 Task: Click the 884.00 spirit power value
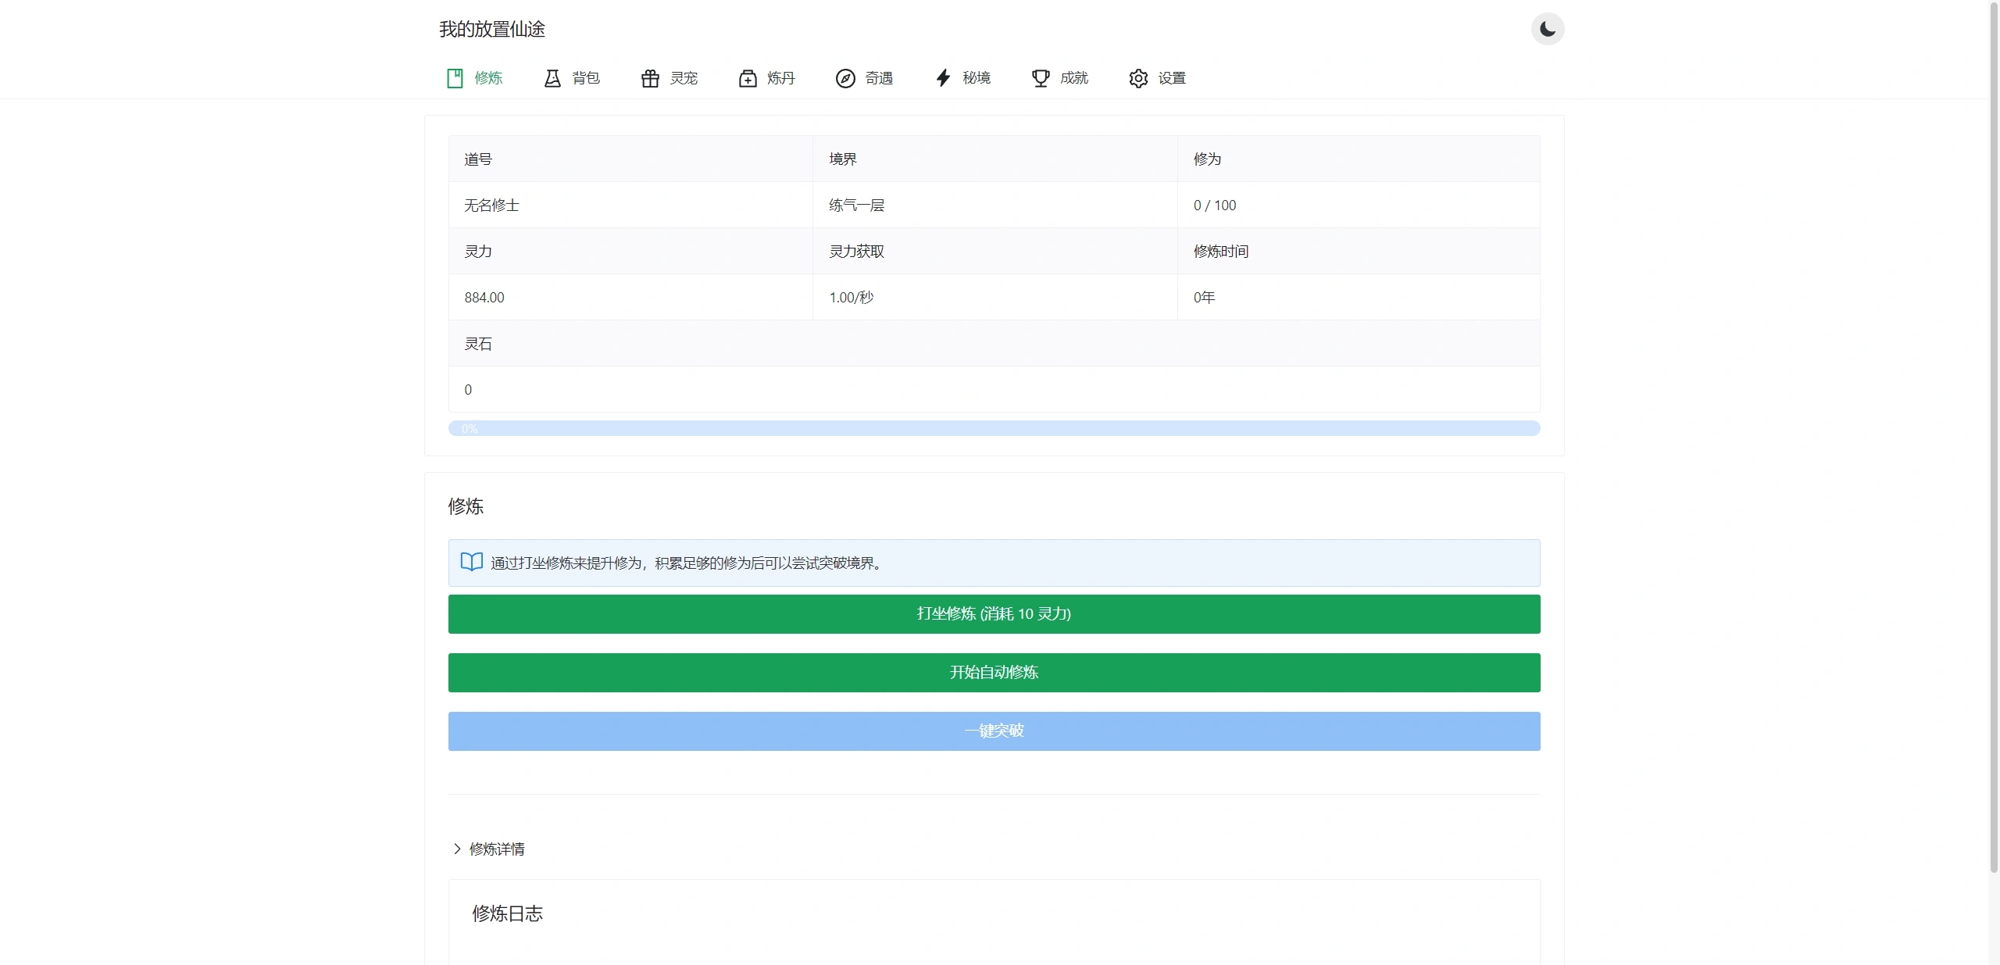[x=484, y=298]
